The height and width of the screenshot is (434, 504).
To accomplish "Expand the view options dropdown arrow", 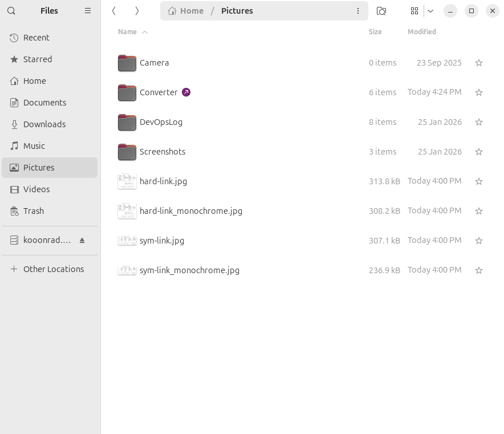I will coord(430,11).
